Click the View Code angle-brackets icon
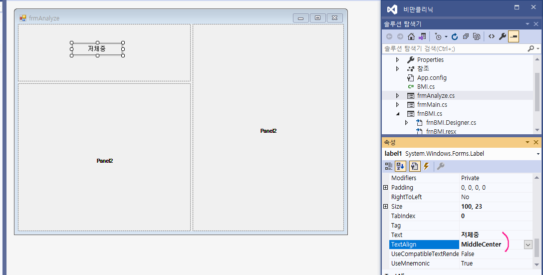The image size is (543, 275). coord(492,36)
